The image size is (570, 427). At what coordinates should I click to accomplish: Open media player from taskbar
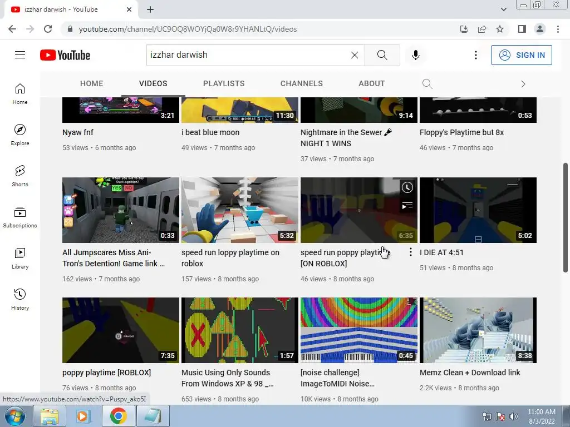(83, 416)
